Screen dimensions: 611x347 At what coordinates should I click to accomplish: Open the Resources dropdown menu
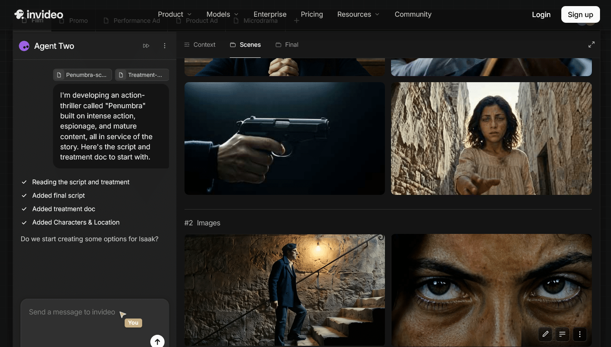click(358, 14)
